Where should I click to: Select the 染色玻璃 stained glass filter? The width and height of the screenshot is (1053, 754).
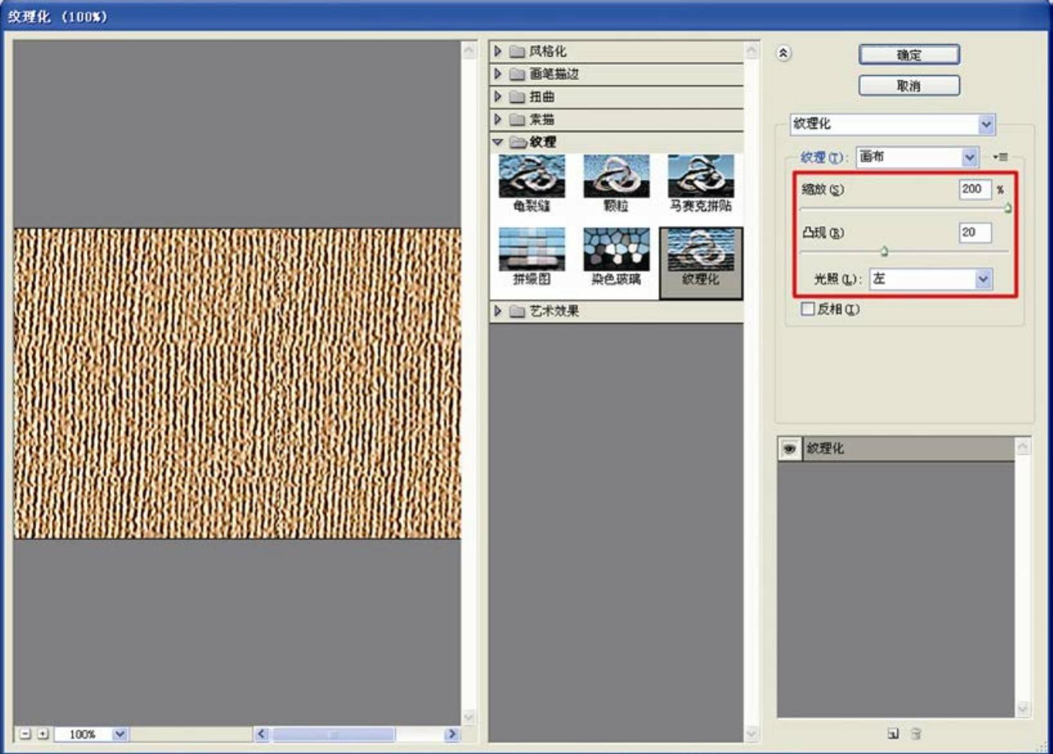tap(616, 256)
